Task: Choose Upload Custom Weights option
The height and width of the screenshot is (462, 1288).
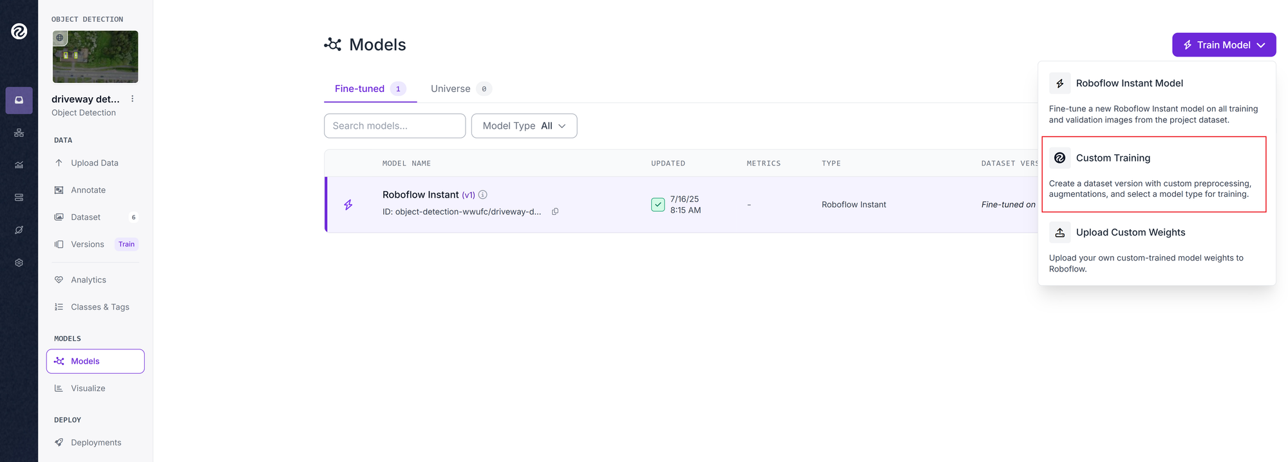Action: click(x=1157, y=249)
